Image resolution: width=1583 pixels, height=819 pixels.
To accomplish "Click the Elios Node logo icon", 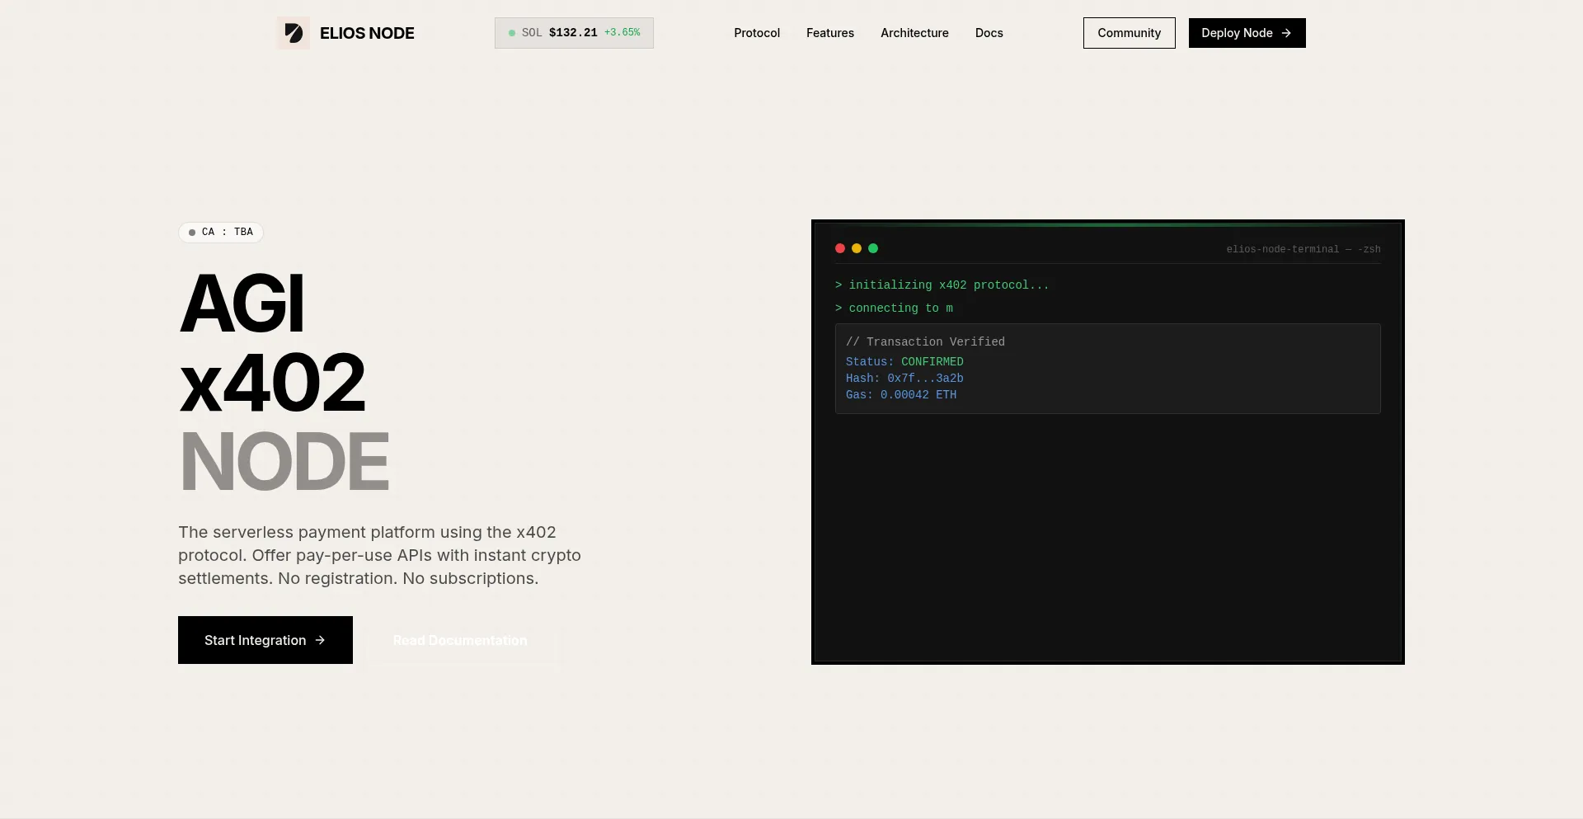I will 293,33.
